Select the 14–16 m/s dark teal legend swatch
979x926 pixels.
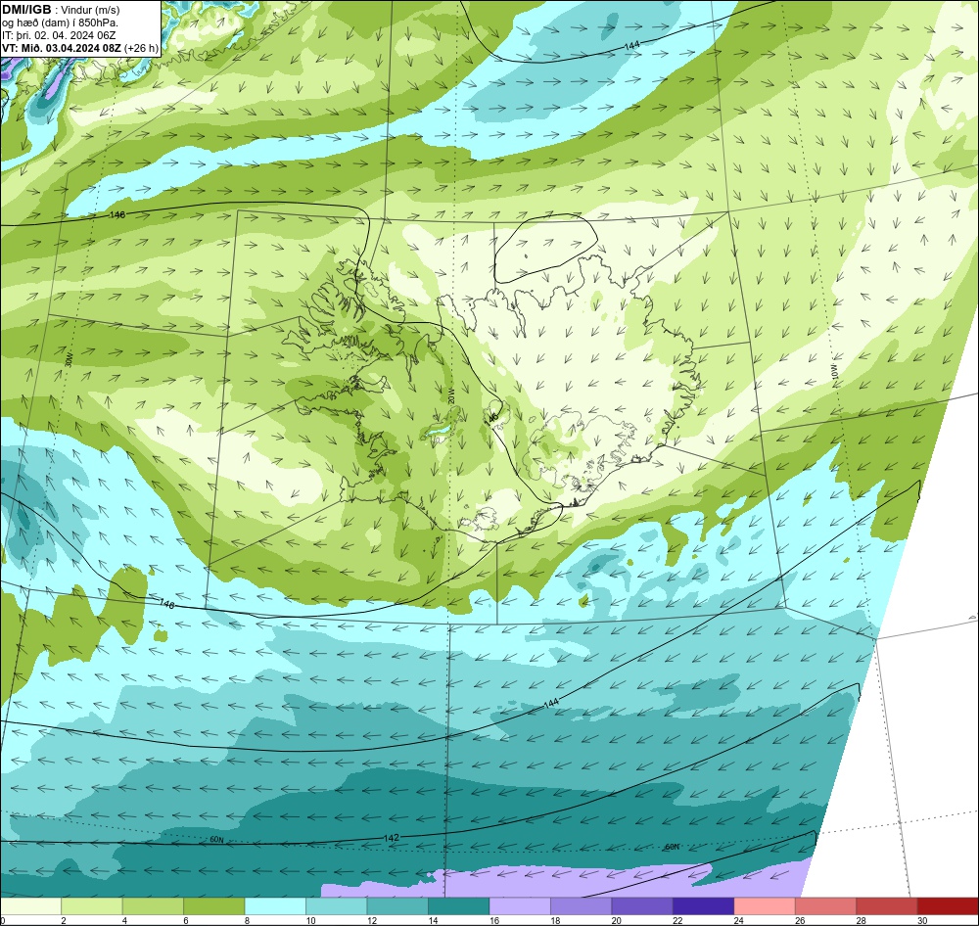[459, 906]
